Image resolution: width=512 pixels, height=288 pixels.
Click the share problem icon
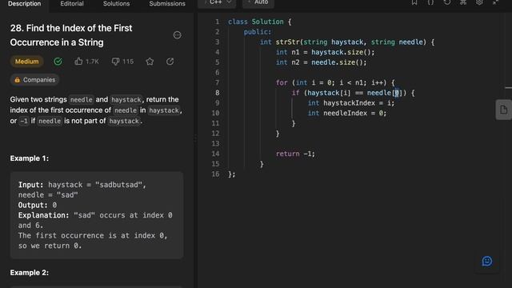170,62
